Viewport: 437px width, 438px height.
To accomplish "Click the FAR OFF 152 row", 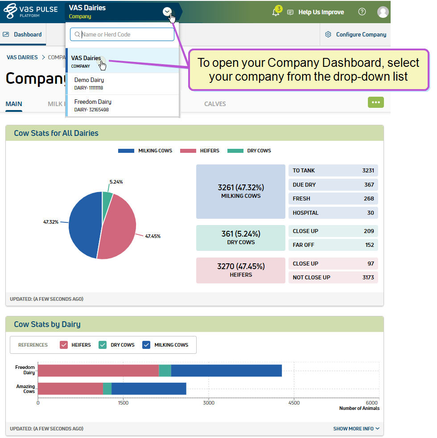I will (x=333, y=245).
